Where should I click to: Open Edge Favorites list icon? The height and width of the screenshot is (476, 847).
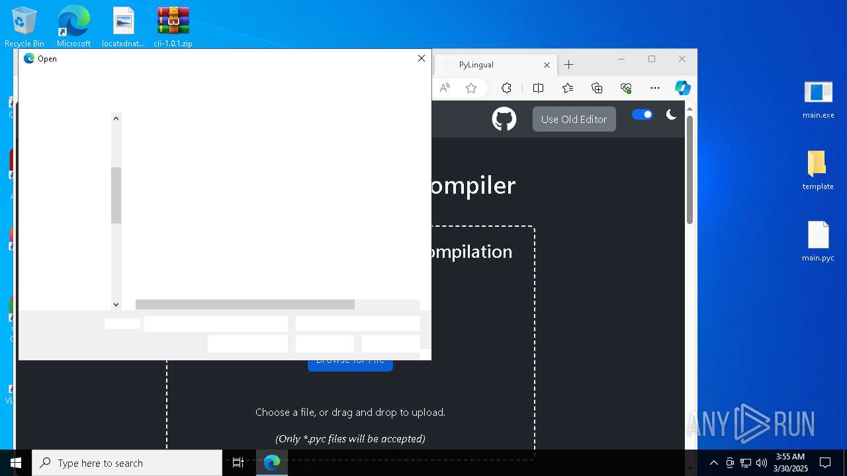(568, 88)
